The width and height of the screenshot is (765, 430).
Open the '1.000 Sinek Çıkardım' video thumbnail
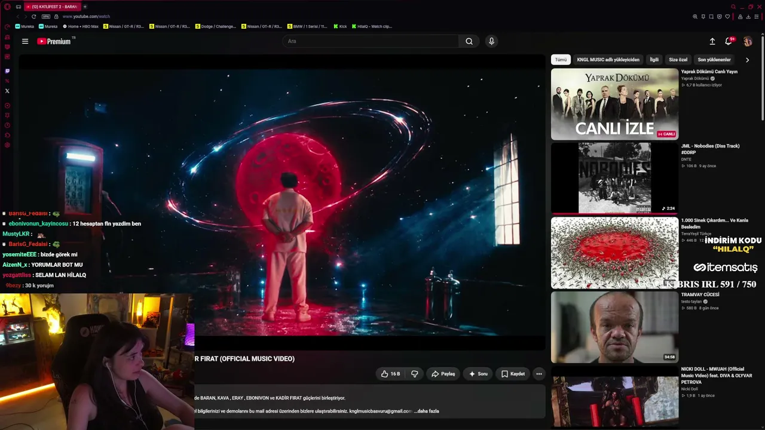[x=614, y=253]
